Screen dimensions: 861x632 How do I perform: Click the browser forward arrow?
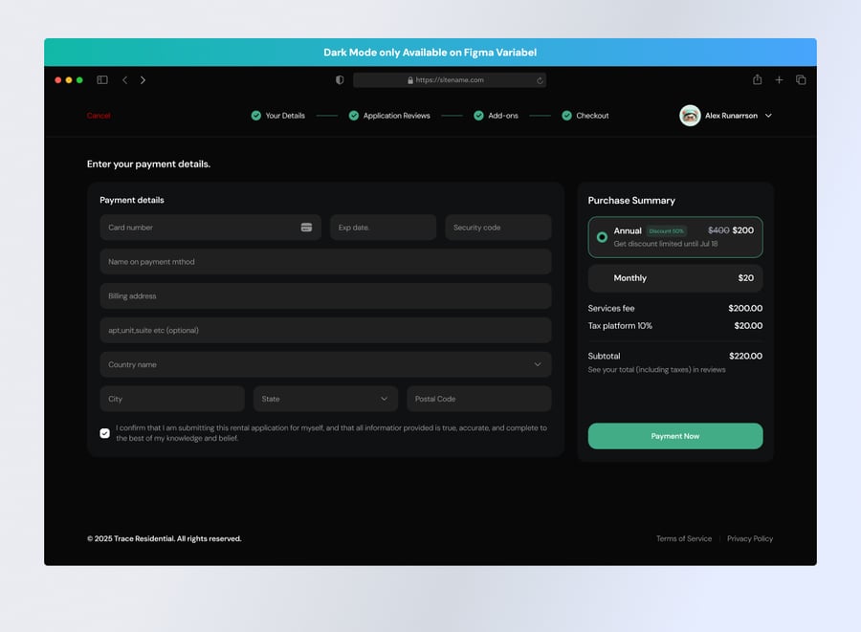(x=143, y=80)
